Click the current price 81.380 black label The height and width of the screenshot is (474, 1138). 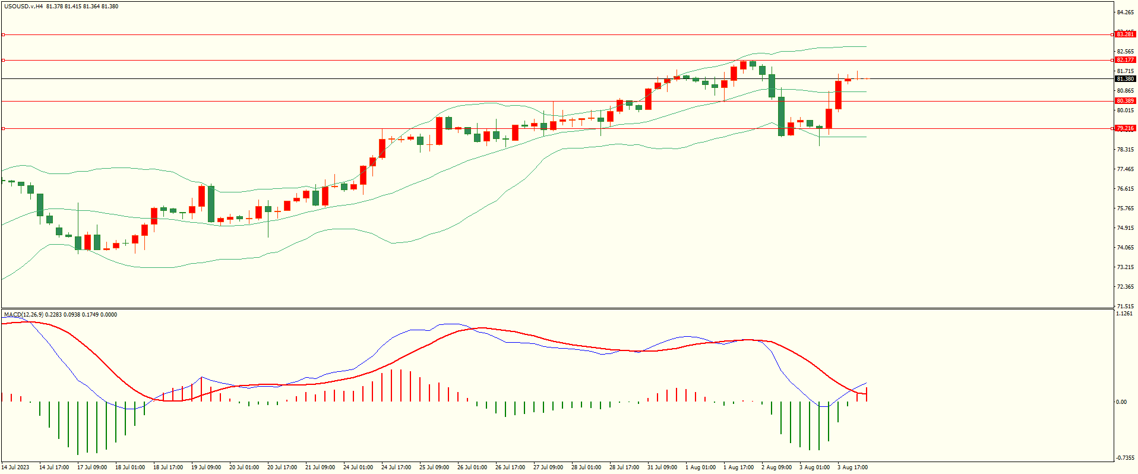click(x=1125, y=79)
